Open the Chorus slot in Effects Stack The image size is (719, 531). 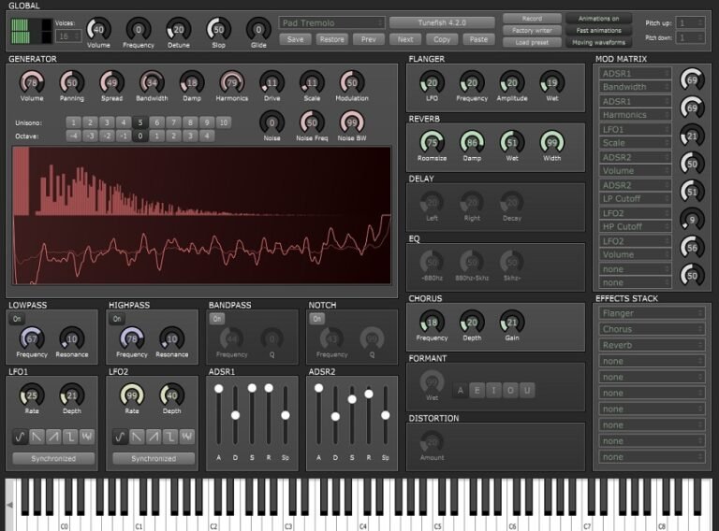(652, 329)
